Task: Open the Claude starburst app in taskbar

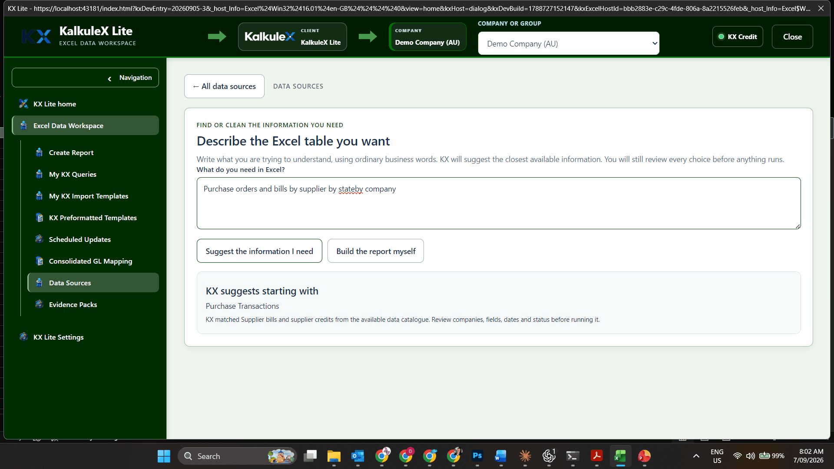Action: pyautogui.click(x=525, y=456)
